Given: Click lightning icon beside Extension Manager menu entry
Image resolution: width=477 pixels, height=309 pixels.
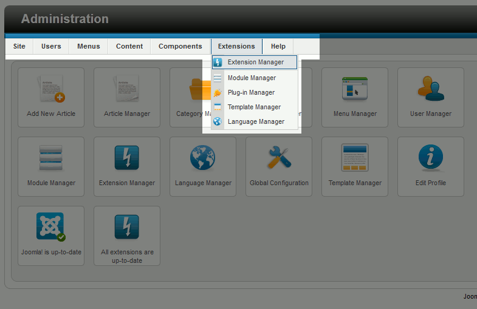Looking at the screenshot, I should pos(218,63).
